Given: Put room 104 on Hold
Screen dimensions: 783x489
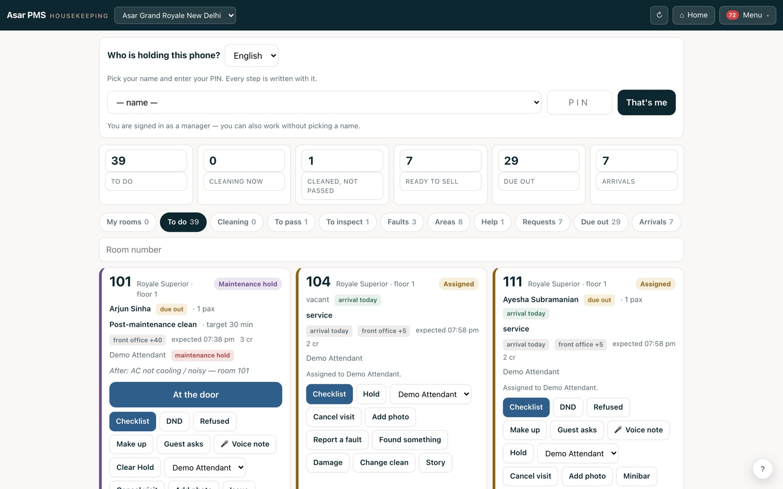Looking at the screenshot, I should (371, 394).
